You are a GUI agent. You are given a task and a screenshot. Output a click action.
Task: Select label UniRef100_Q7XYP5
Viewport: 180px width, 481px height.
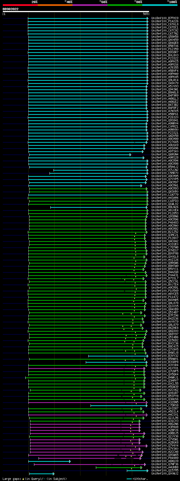tap(165, 179)
